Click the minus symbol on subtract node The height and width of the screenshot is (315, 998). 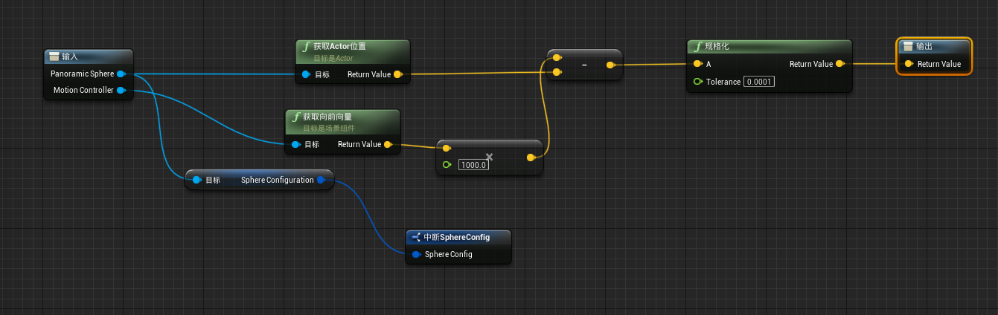(x=584, y=65)
